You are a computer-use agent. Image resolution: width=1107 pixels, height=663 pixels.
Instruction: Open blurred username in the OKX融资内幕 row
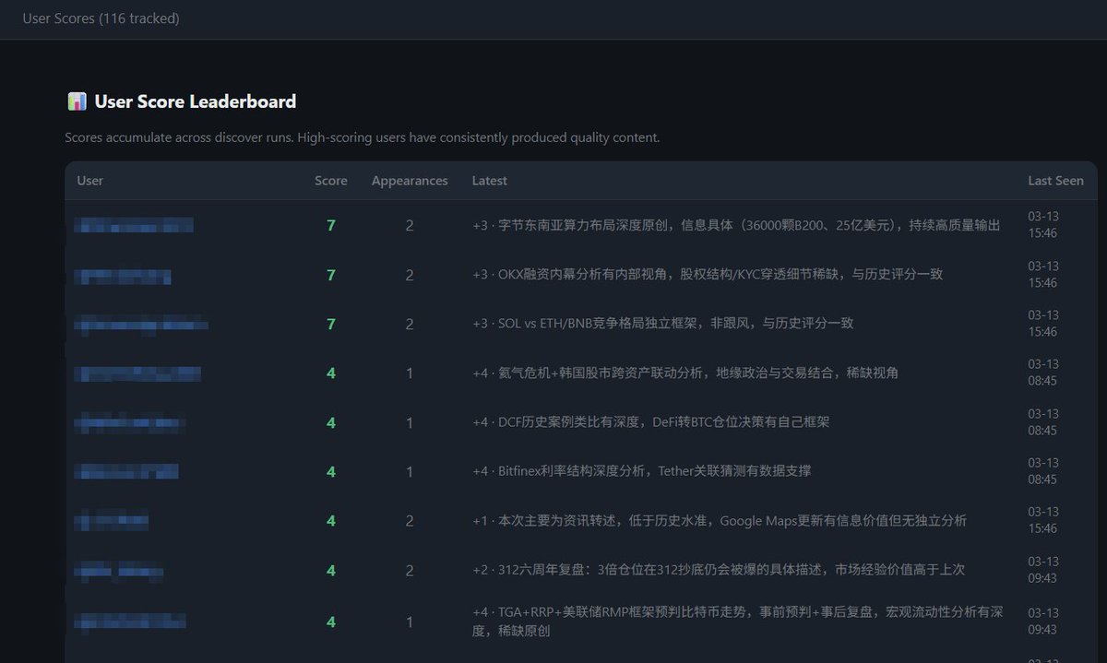pos(123,275)
